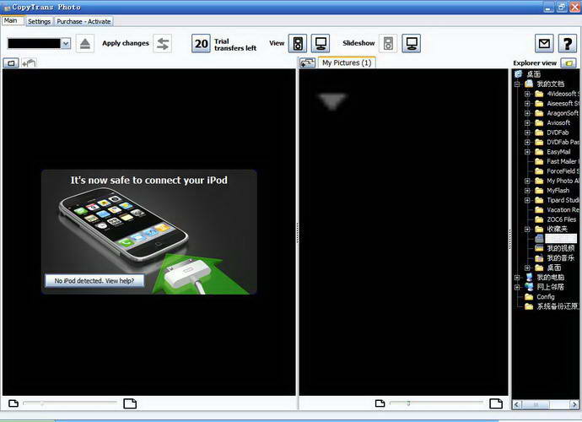582x422 pixels.
Task: Start slideshow on iPod icon
Action: [388, 43]
